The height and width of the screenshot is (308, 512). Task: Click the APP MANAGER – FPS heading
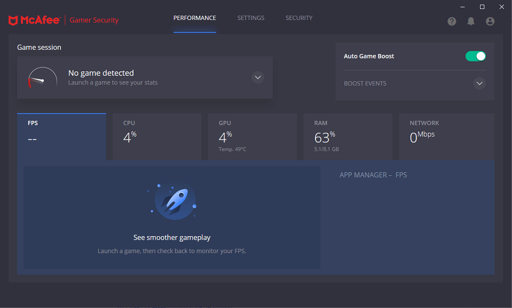point(373,175)
